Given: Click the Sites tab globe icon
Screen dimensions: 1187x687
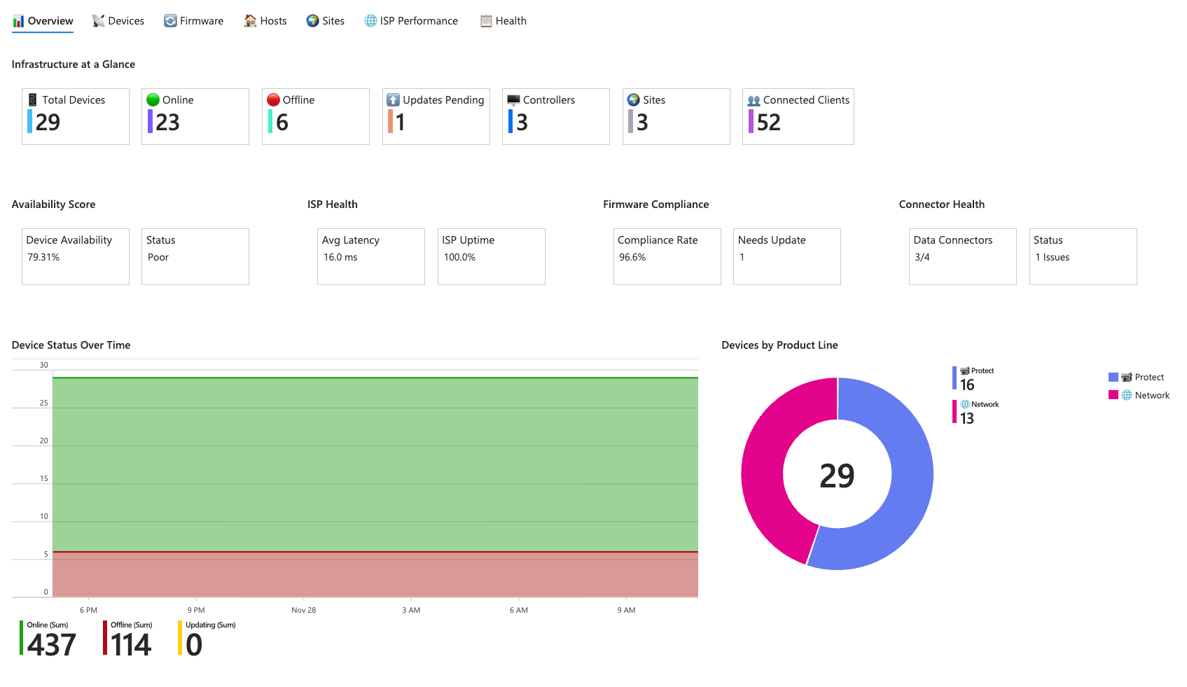Looking at the screenshot, I should [312, 21].
